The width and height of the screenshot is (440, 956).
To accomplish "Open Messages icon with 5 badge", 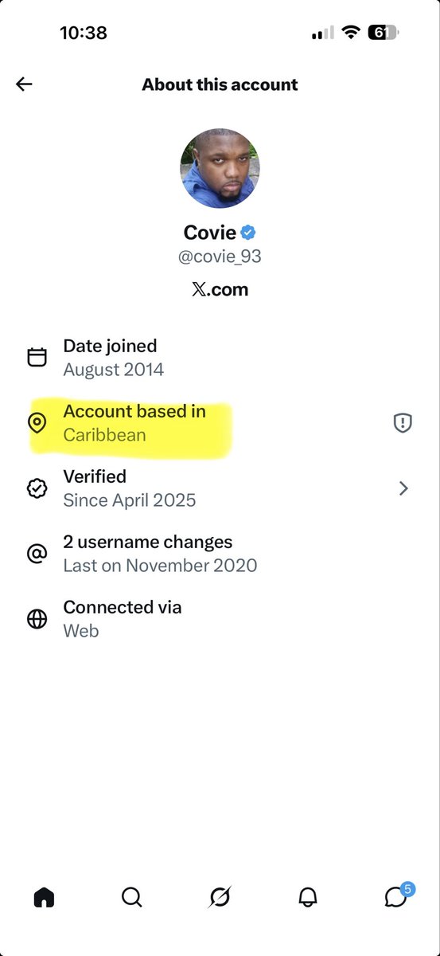I will tap(396, 895).
